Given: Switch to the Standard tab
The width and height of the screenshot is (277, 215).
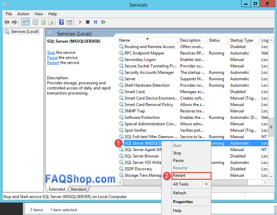Looking at the screenshot, I should click(x=78, y=189).
